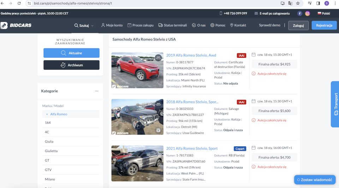Open O nas menu item
The width and height of the screenshot is (339, 188).
click(199, 25)
